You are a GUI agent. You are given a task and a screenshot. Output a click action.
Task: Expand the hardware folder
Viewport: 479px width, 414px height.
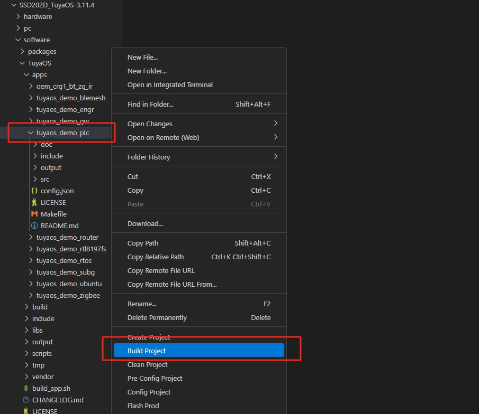coord(18,16)
